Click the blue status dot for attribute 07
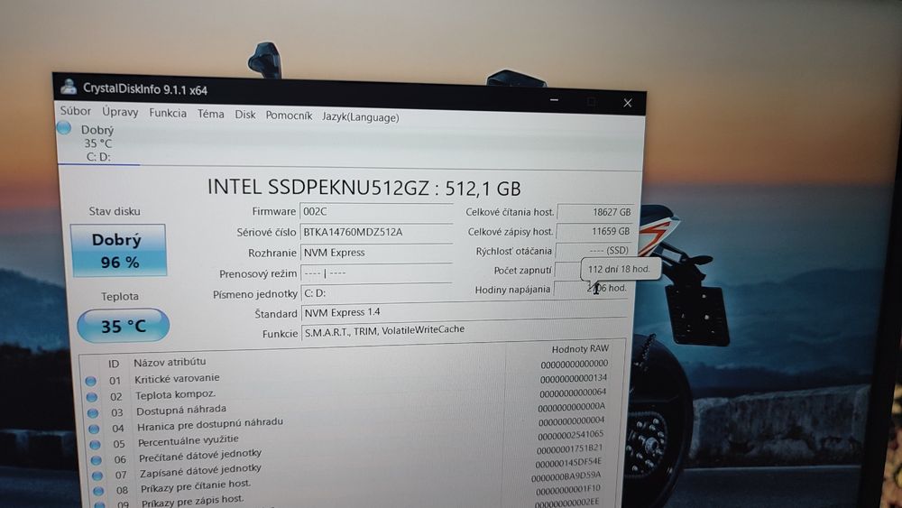This screenshot has height=508, width=902. tap(97, 476)
